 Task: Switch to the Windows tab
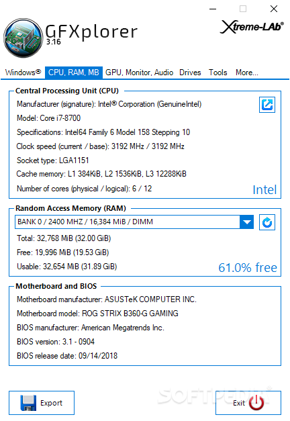(23, 73)
